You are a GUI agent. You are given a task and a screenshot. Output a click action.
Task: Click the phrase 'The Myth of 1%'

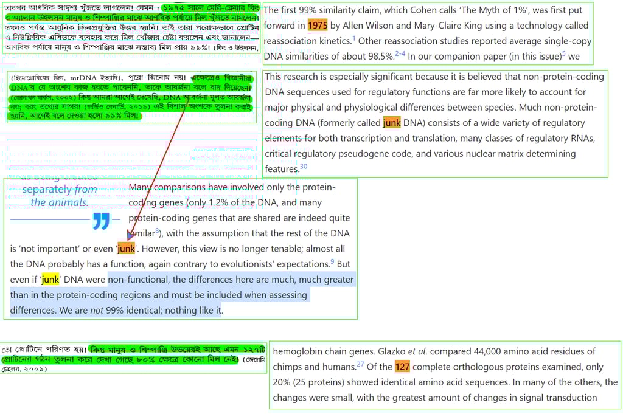click(495, 10)
